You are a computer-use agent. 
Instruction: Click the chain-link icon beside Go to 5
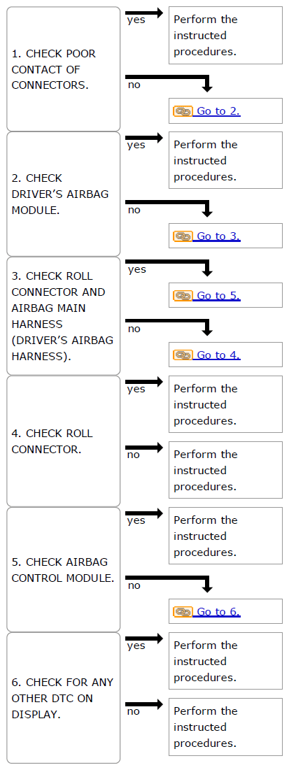coord(183,296)
